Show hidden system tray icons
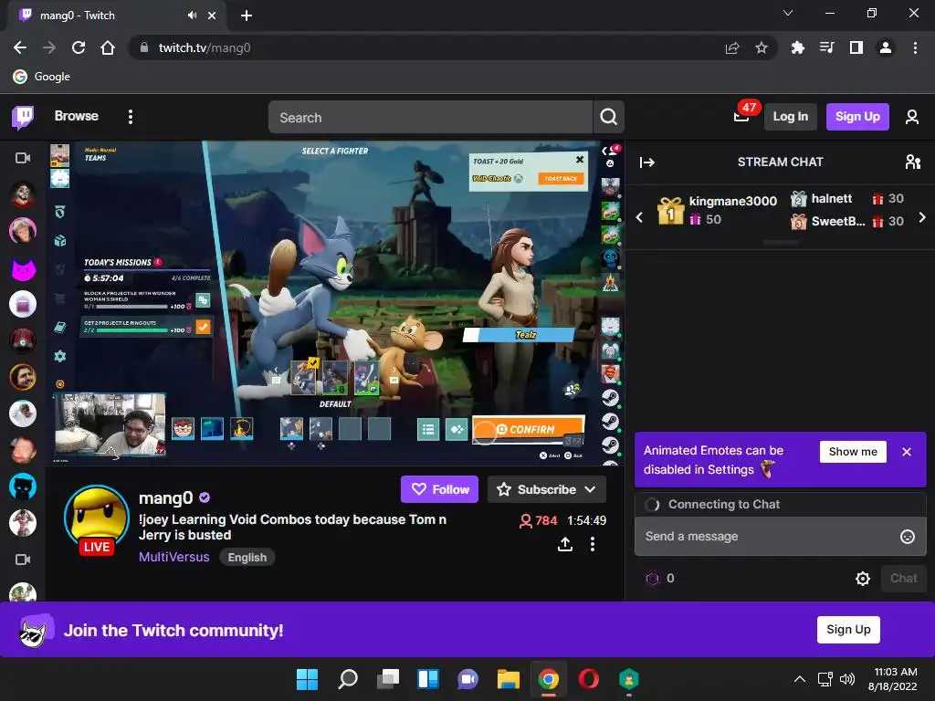Image resolution: width=935 pixels, height=701 pixels. point(800,679)
